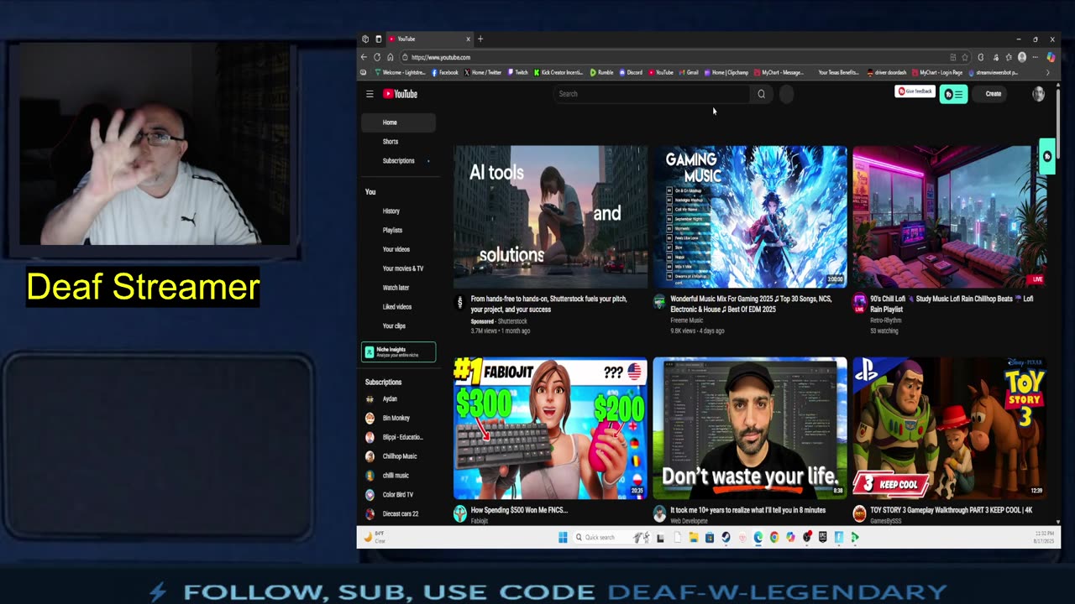Click the Retro-Rhythm channel avatar
This screenshot has width=1075, height=604.
[859, 300]
